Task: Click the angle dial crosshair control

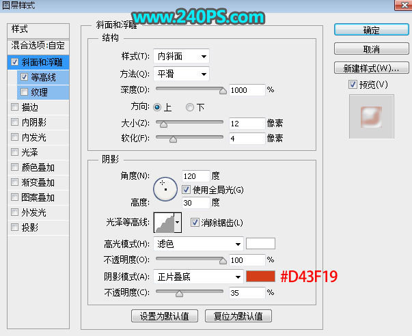Action: (165, 189)
